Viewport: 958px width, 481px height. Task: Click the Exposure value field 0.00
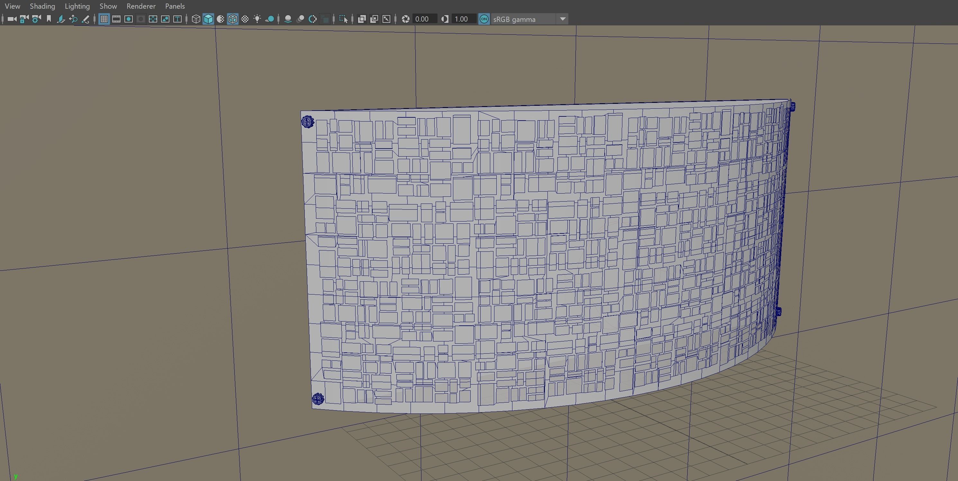(x=424, y=19)
